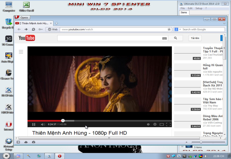Click the youtube.com address bar
This screenshot has height=159, width=231.
point(113,29)
